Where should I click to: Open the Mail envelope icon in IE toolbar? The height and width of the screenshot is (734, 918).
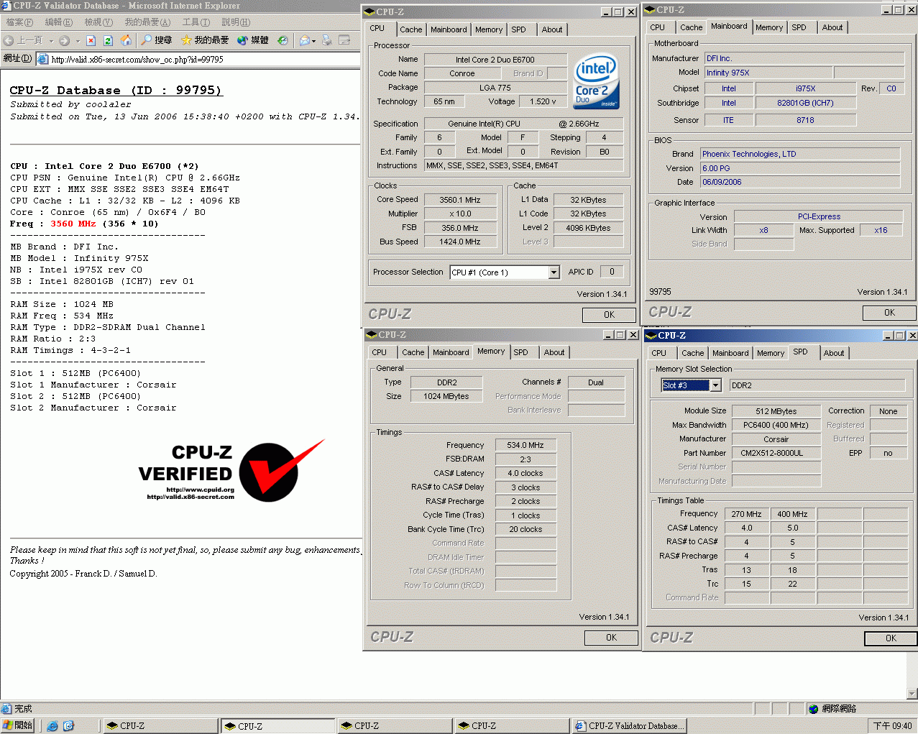[x=305, y=40]
